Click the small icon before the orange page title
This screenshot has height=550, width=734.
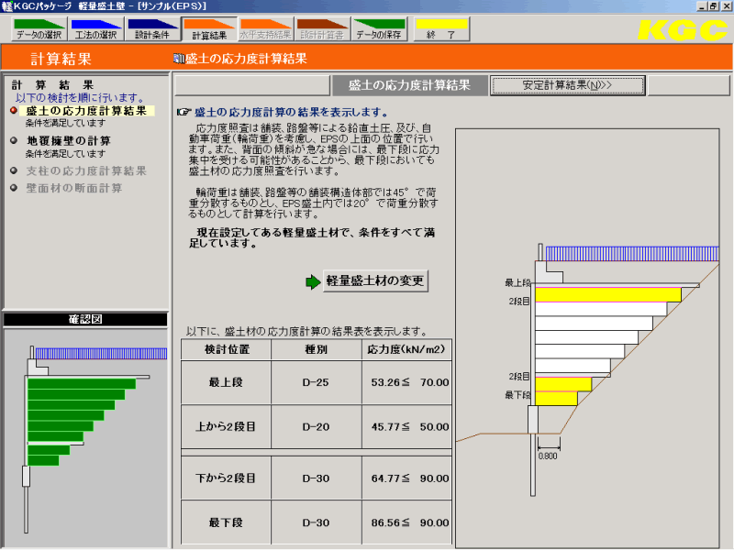coord(179,60)
